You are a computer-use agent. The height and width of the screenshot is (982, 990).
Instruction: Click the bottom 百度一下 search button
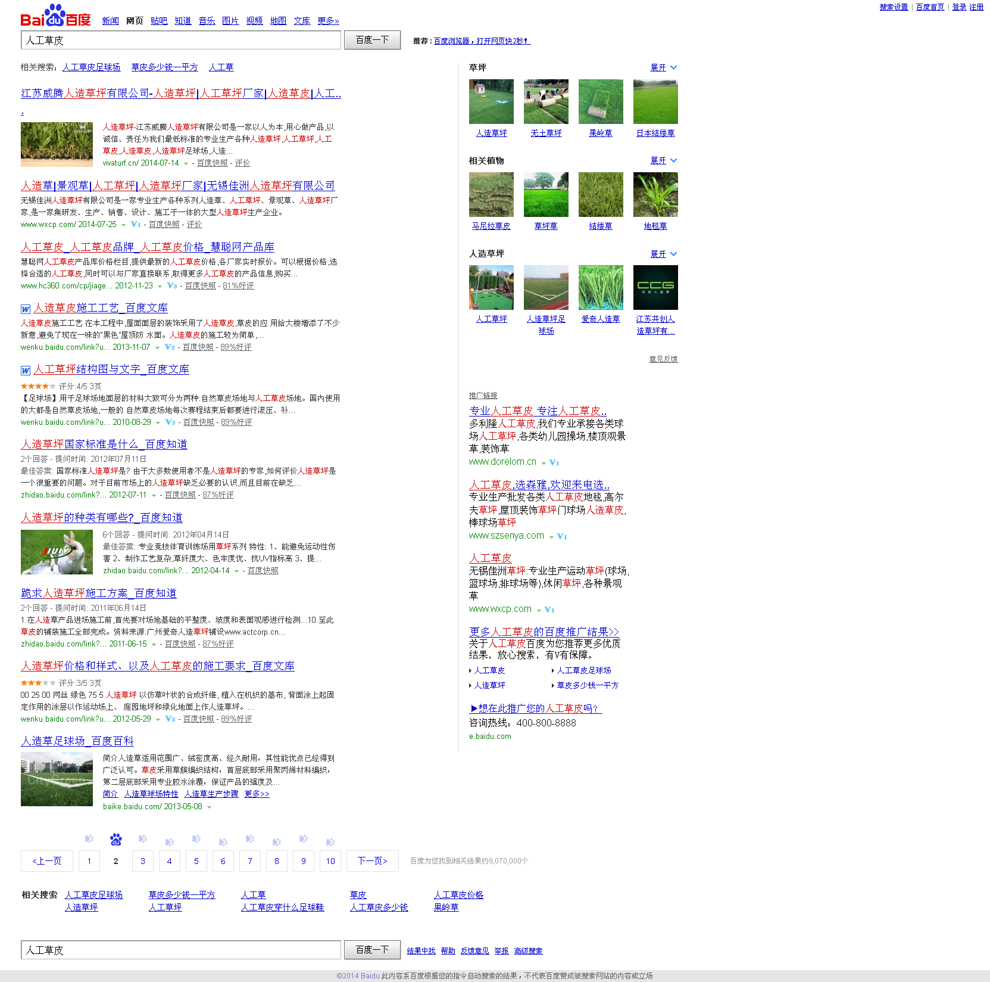click(372, 950)
